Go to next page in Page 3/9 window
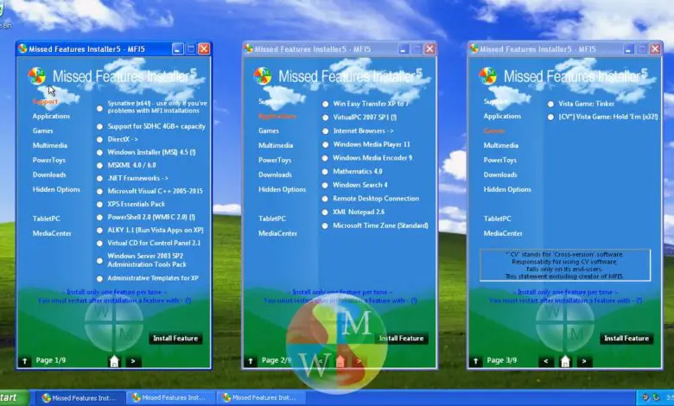 click(x=584, y=361)
